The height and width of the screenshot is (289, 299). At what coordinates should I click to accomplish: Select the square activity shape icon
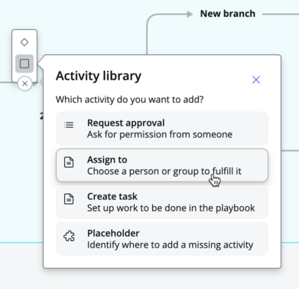click(x=24, y=64)
